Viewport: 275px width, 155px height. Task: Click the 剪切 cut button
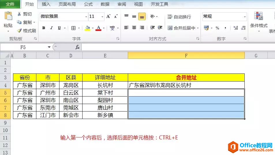tap(25, 14)
